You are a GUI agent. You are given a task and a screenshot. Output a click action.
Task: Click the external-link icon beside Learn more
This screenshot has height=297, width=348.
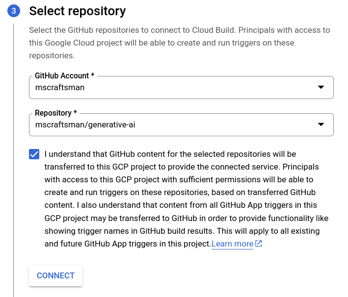point(259,244)
